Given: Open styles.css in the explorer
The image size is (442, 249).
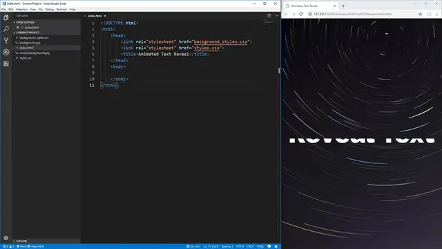Looking at the screenshot, I should pos(26,58).
